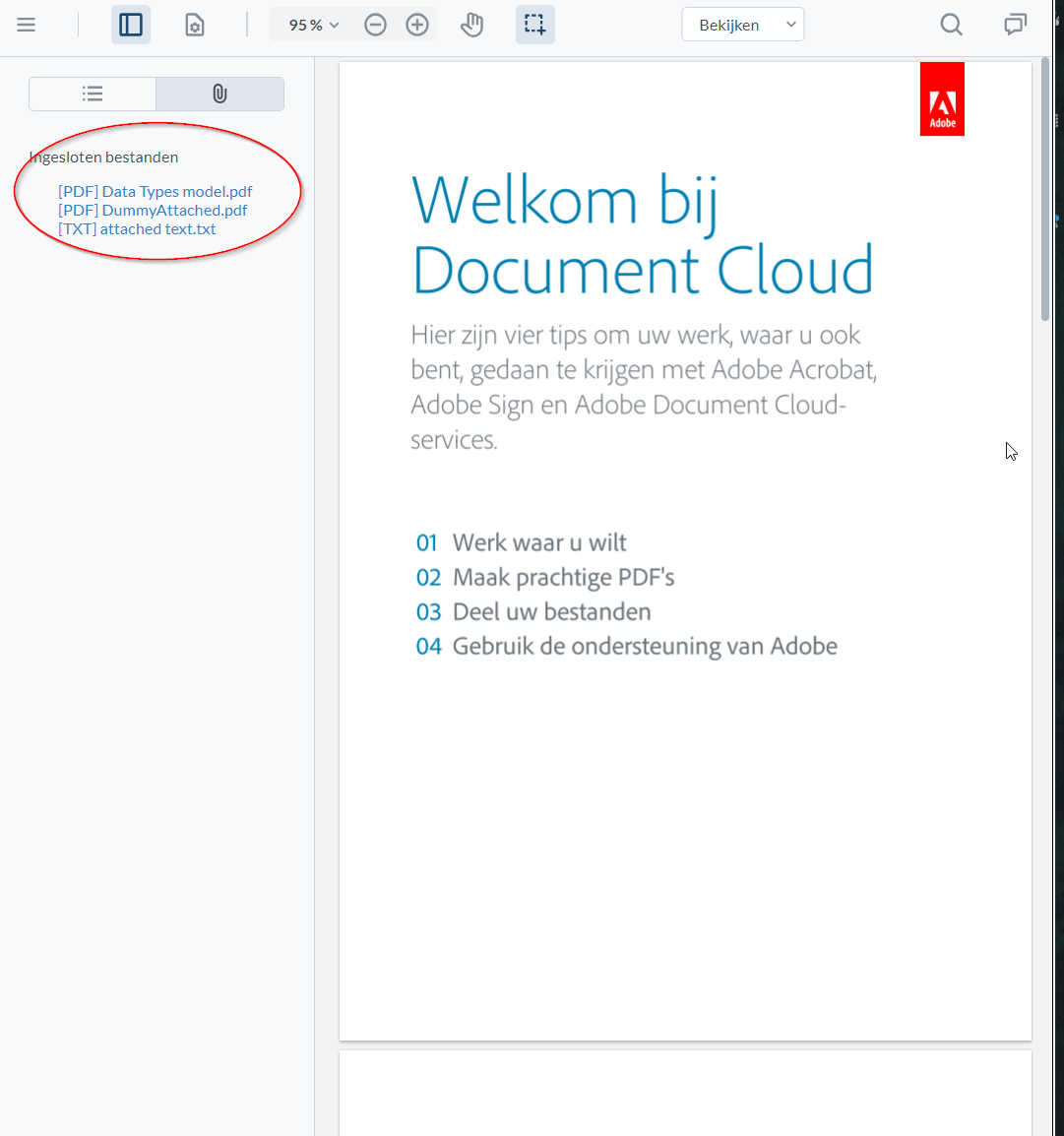Click the zoom out minus icon
The image size is (1064, 1136).
[x=375, y=26]
